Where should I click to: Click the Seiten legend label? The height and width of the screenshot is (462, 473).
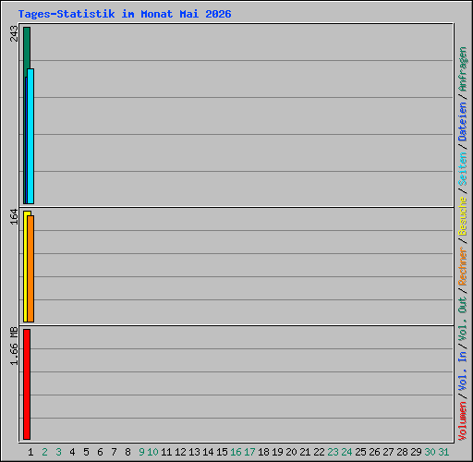click(x=463, y=169)
